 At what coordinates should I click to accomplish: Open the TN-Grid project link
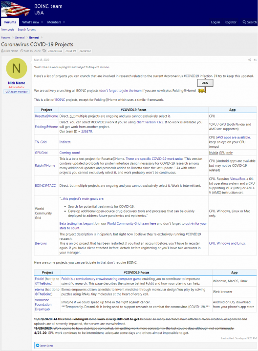tap(41, 142)
